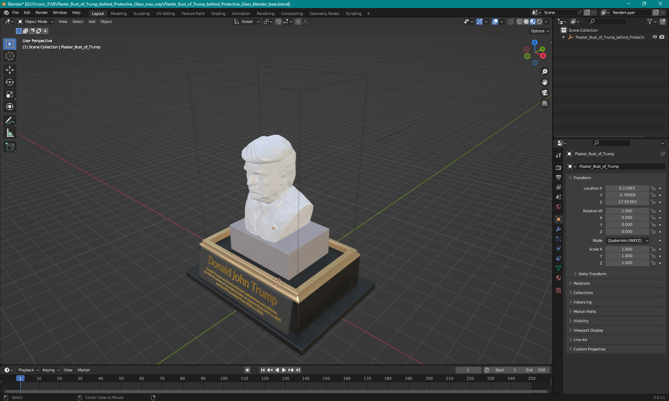Open the viewport Options dropdown
Screen dimensions: 669x401
(540, 31)
